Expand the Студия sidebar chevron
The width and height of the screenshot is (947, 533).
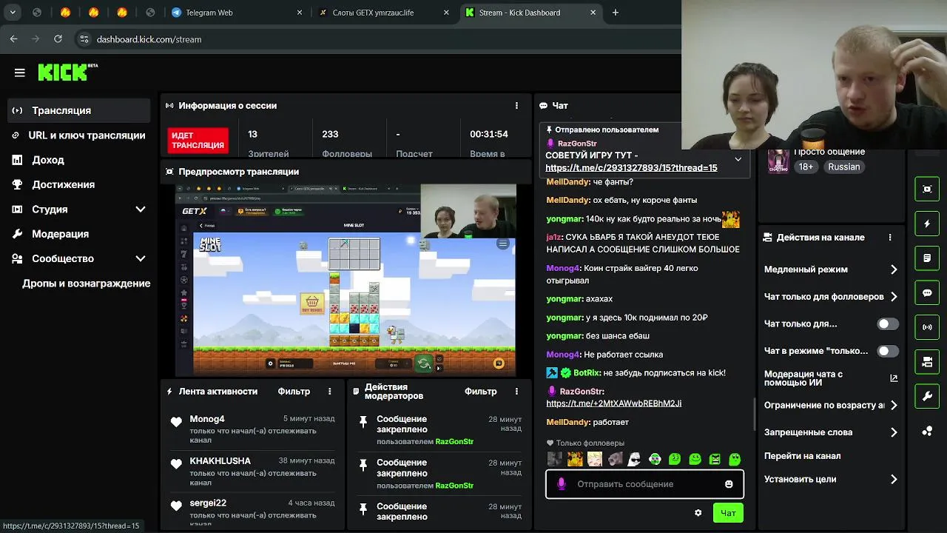(141, 209)
